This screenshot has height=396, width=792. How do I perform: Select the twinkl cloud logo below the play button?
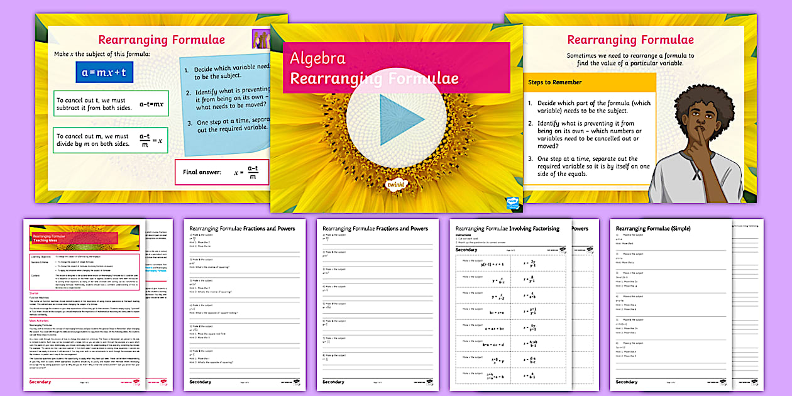click(x=396, y=185)
